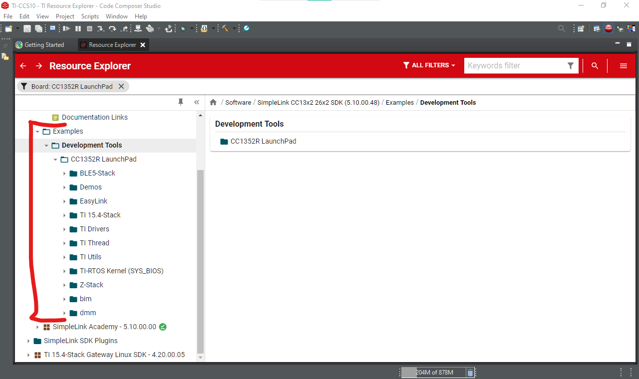
Task: Click the funnel icon inside Keywords filter
Action: click(x=571, y=66)
